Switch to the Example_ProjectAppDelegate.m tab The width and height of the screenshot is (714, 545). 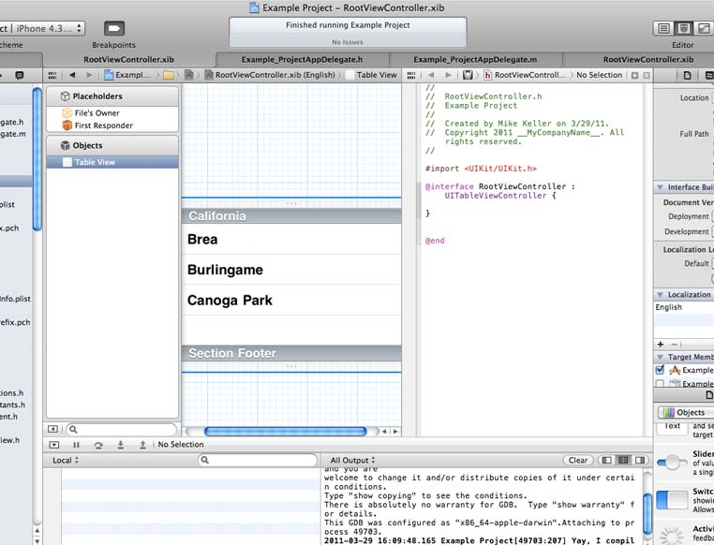click(475, 60)
